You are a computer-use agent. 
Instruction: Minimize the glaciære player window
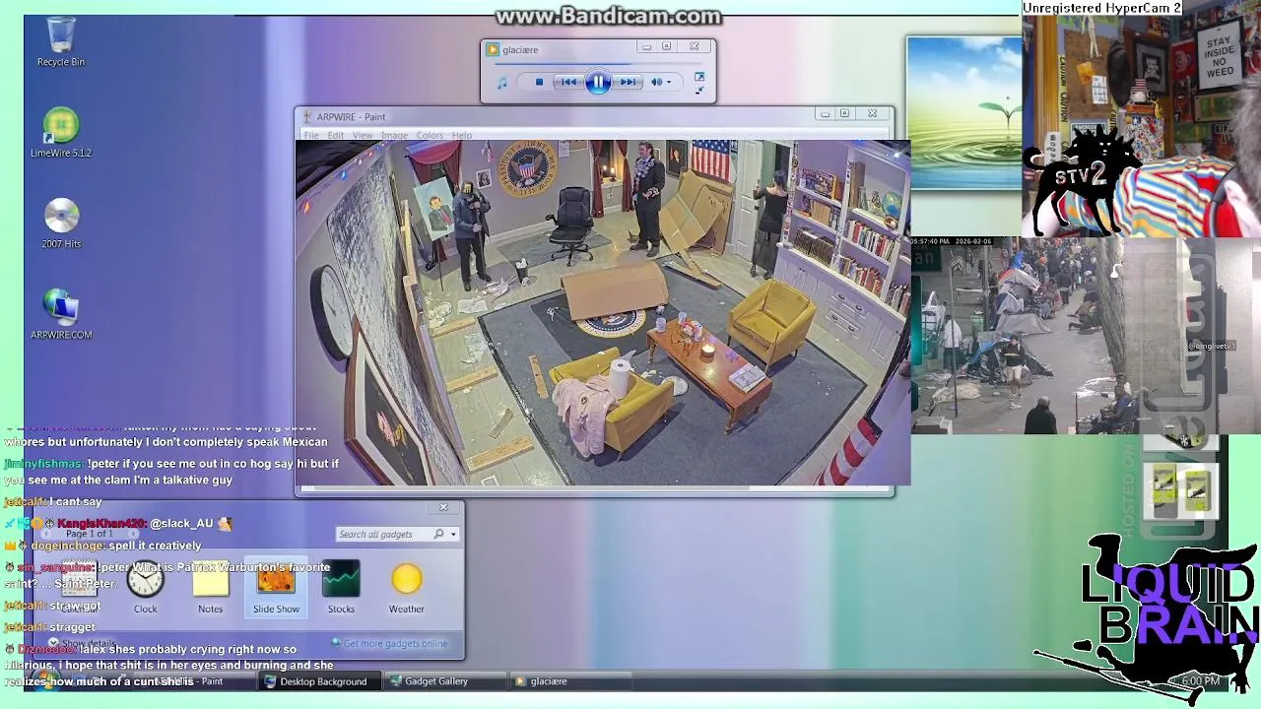[646, 46]
